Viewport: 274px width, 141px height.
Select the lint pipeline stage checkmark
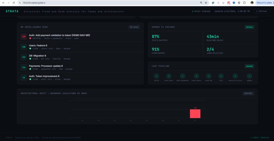tap(221, 76)
